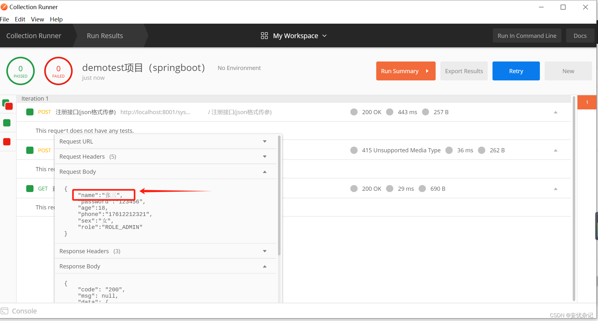Click the Run Summary arrow icon
Viewport: 598px width, 321px height.
[427, 71]
